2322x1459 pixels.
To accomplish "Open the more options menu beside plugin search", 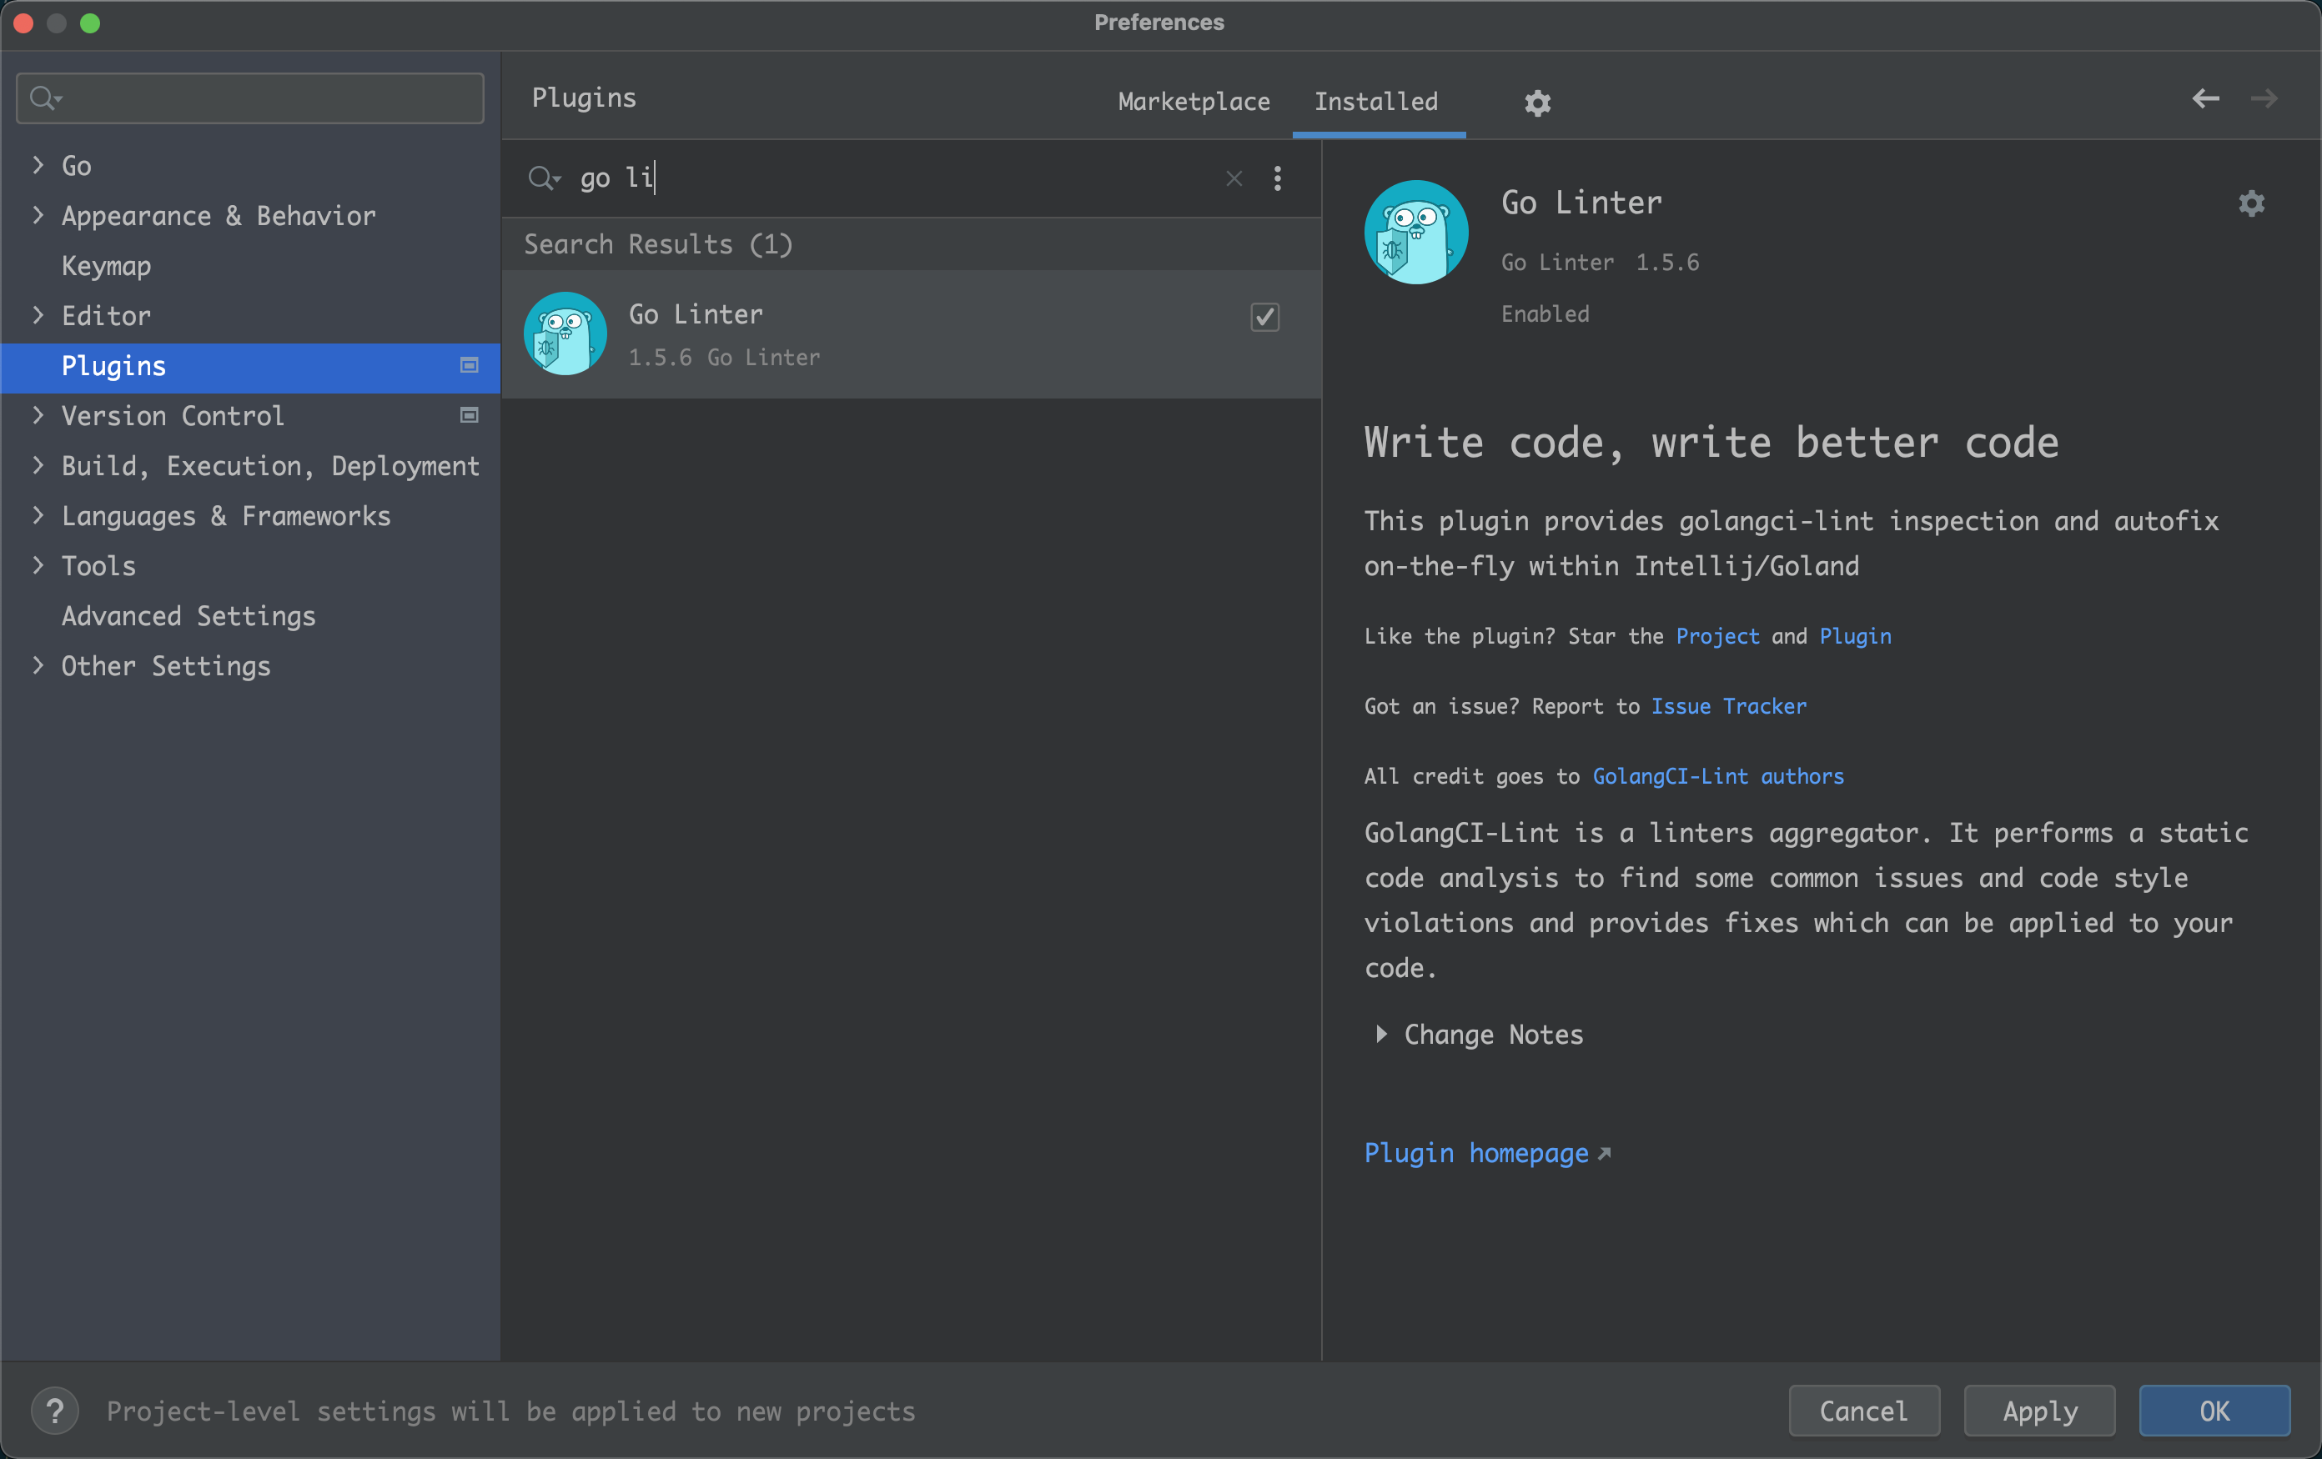I will 1277,178.
